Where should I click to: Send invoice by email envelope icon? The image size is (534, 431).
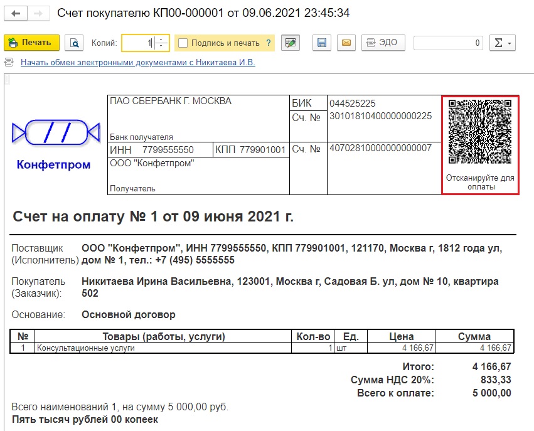[x=346, y=43]
